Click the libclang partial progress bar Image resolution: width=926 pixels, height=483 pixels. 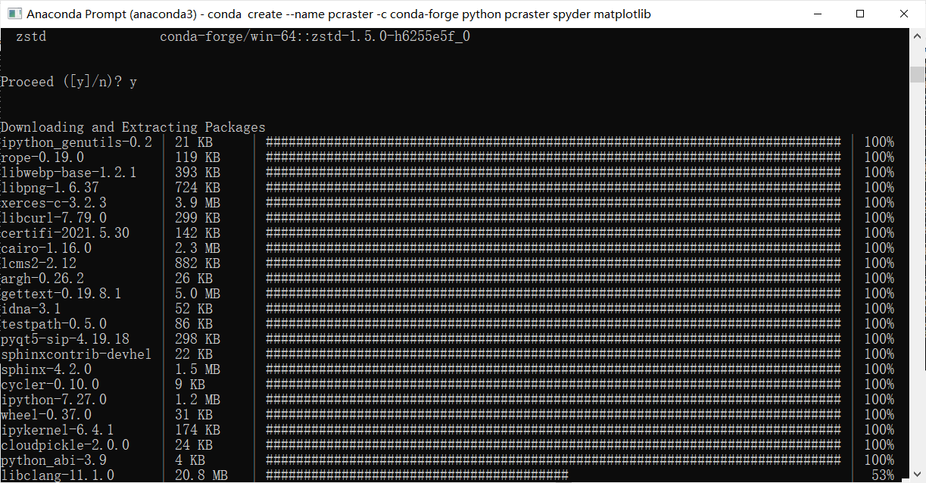pyautogui.click(x=417, y=475)
